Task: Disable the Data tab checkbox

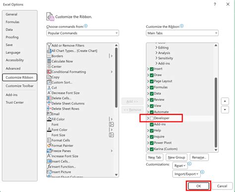Action: pos(152,94)
